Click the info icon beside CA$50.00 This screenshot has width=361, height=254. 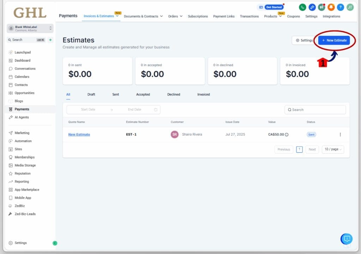[287, 135]
